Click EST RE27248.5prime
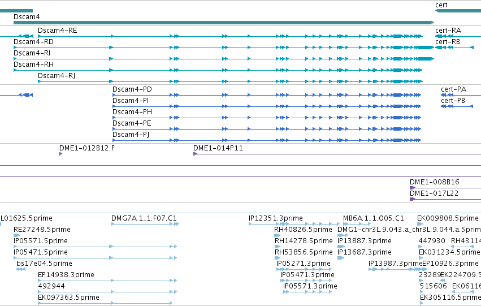This screenshot has height=306, width=481. click(x=42, y=230)
